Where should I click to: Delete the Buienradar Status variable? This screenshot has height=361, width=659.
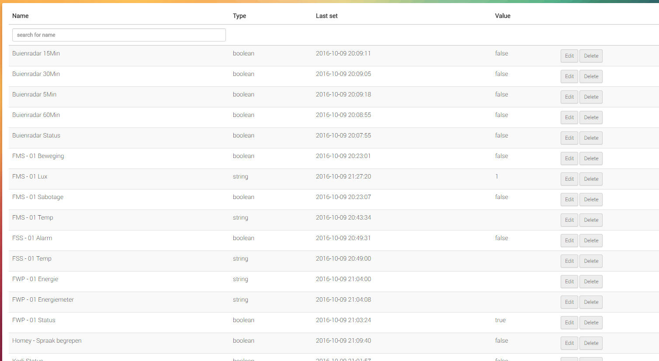591,138
